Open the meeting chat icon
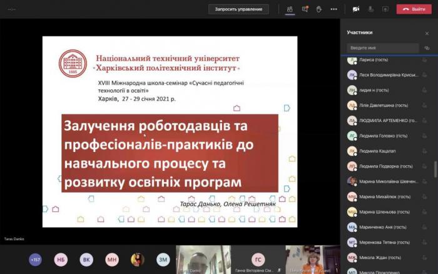This screenshot has width=438, height=274. [x=305, y=9]
